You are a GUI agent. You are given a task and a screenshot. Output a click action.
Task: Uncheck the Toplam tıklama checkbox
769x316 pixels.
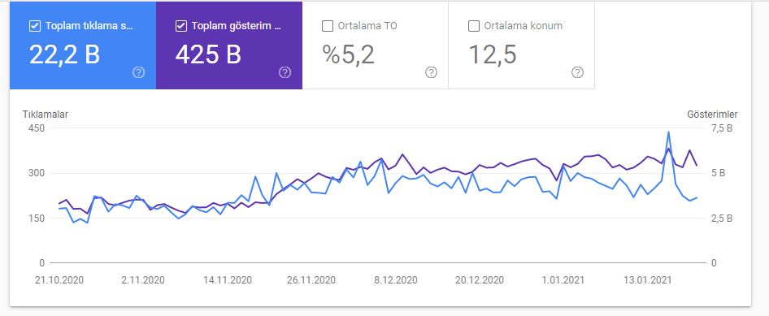[35, 27]
